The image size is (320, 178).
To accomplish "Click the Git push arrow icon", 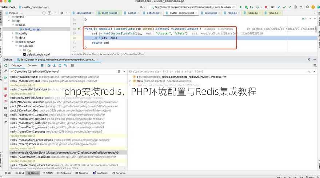I will point(289,7).
